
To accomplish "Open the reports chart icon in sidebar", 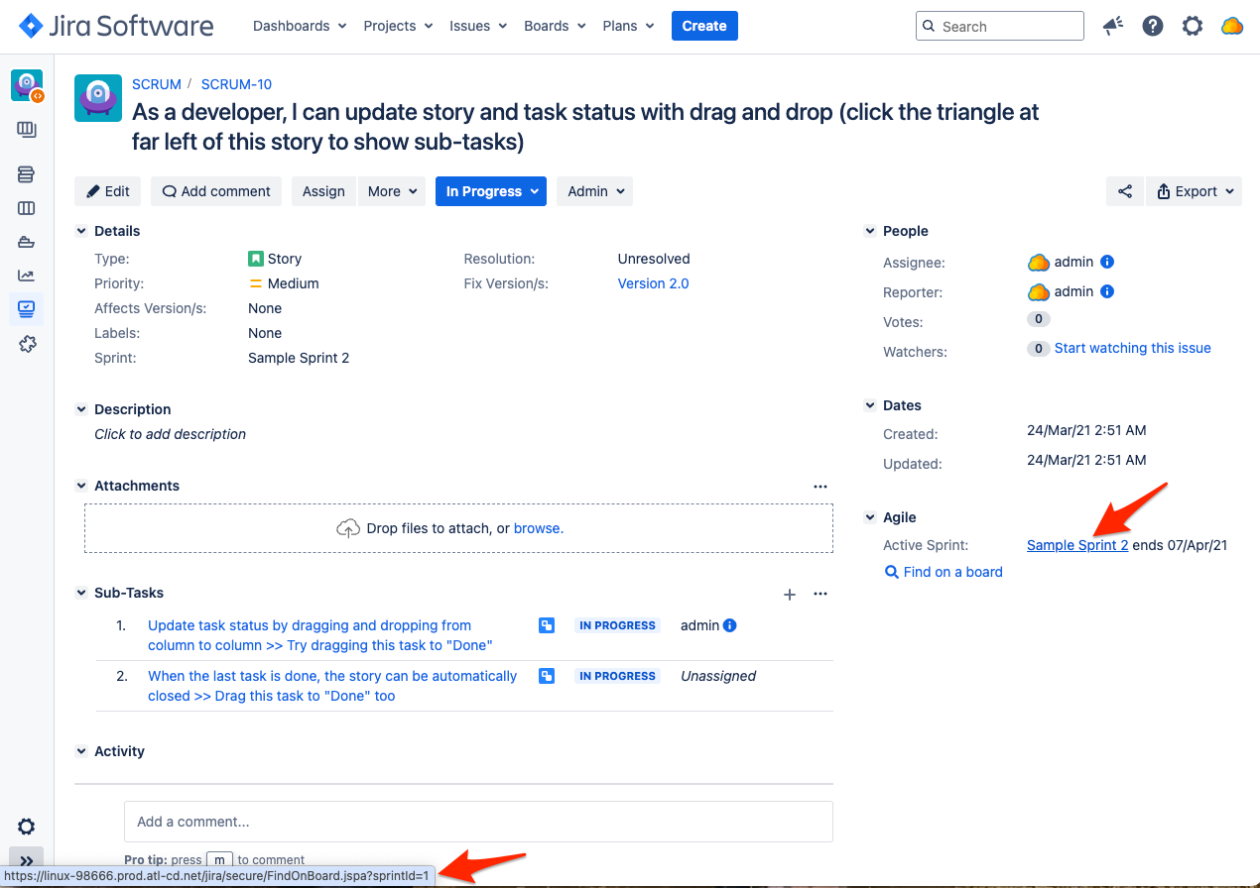I will pyautogui.click(x=27, y=276).
